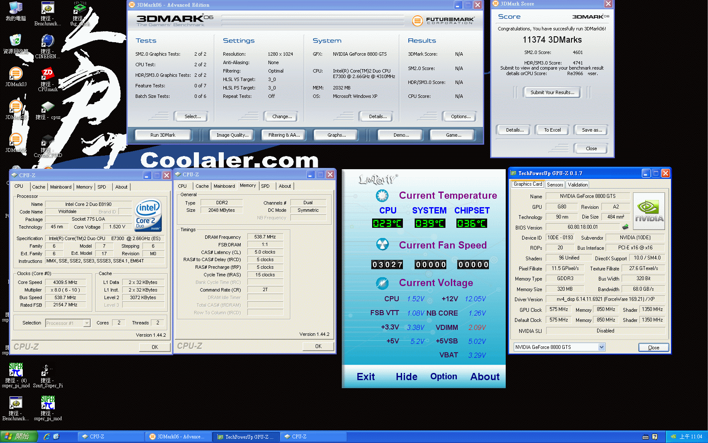Screen dimensions: 708x443
Task: Click Exit in temperature monitor
Action: [x=365, y=377]
